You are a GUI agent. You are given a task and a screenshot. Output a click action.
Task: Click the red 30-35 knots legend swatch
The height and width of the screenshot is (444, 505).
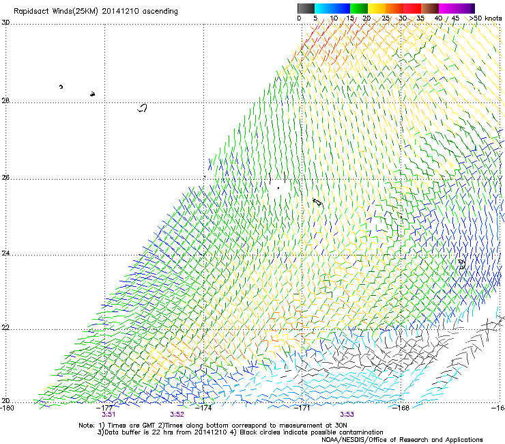click(x=412, y=8)
